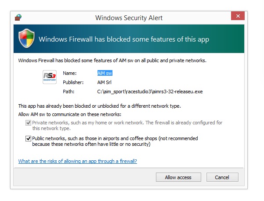Click the AiM Srl publisher value
The image size is (264, 201).
click(105, 82)
